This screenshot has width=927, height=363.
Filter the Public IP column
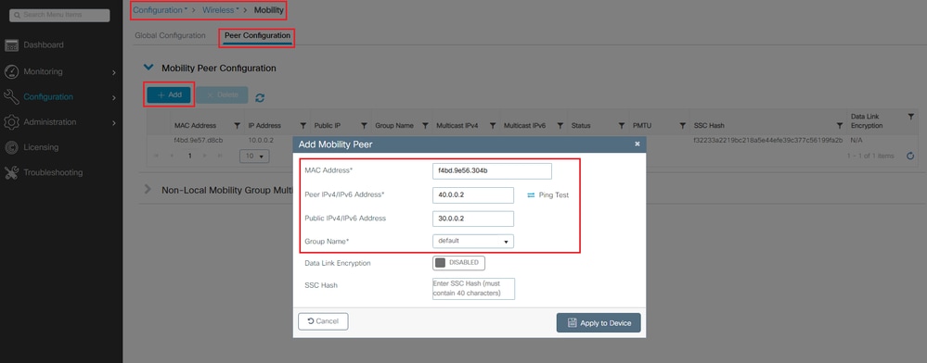point(364,126)
